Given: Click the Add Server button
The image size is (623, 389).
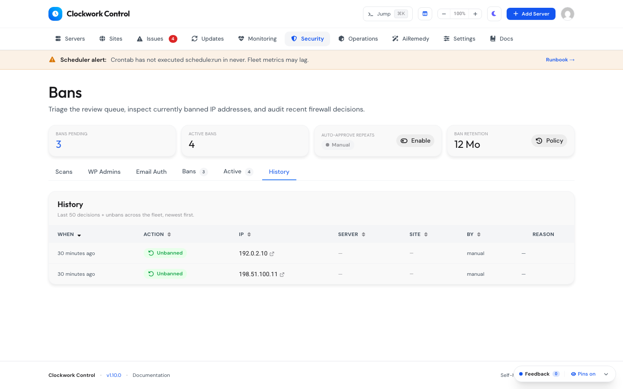Looking at the screenshot, I should (x=531, y=14).
